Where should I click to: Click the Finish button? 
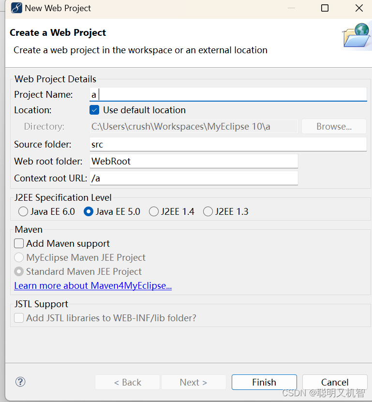coord(264,382)
